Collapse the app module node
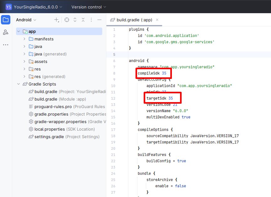 point(19,31)
